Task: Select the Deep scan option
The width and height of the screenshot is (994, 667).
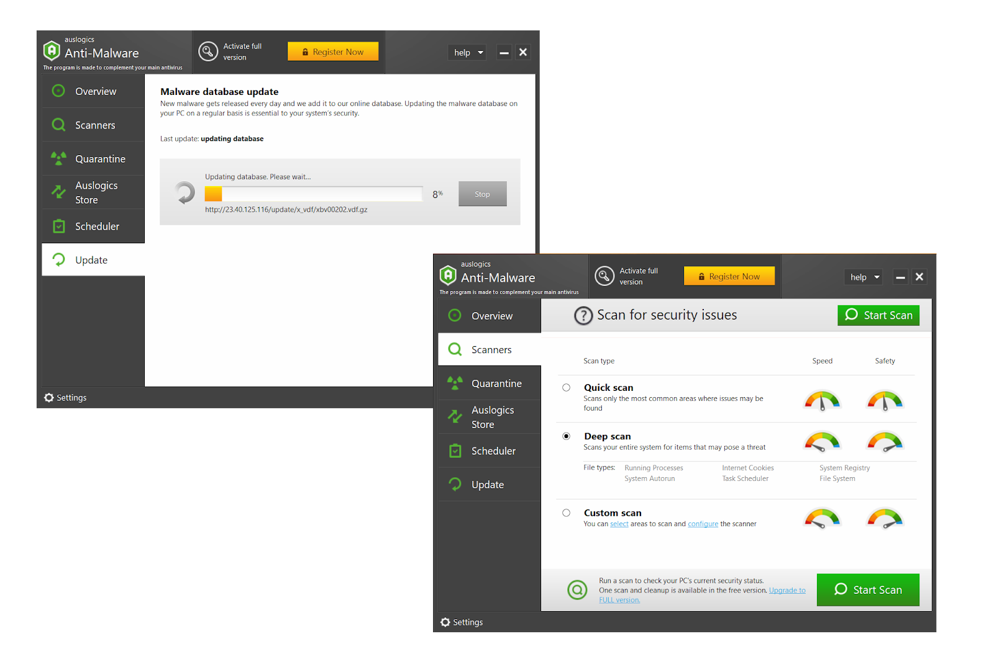Action: point(566,436)
